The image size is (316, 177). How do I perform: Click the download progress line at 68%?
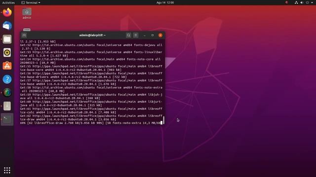pyautogui.click(x=91, y=123)
